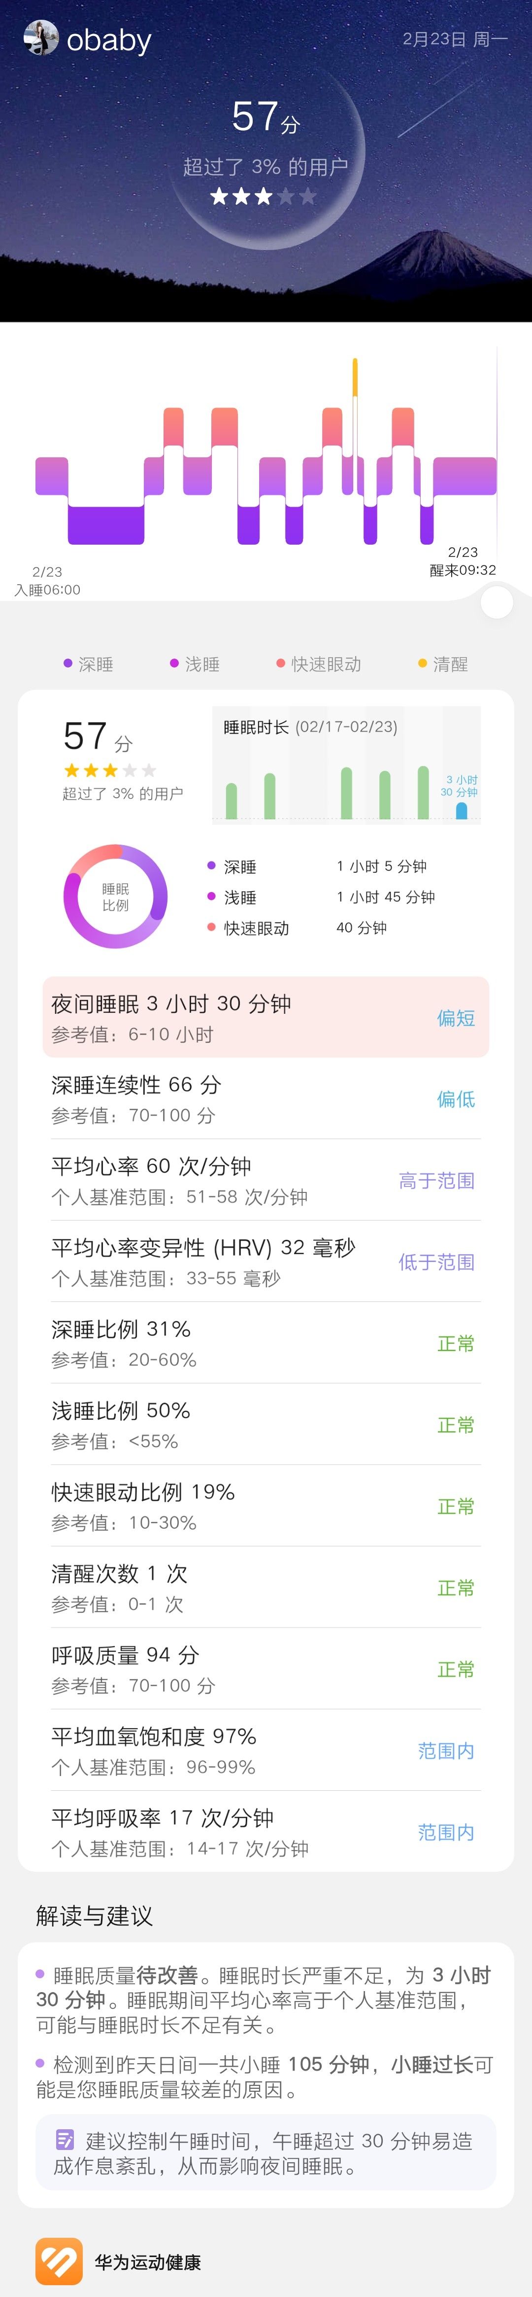Expand the 深睡连续性 66 分 row
This screenshot has height=2297, width=532.
coord(265,1099)
